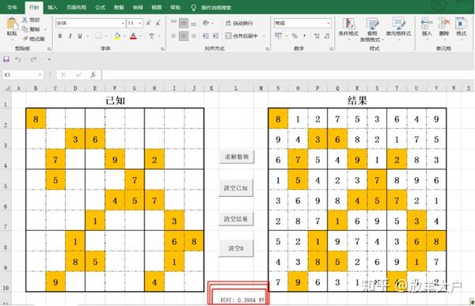Toggle align text right button
This screenshot has height=306, width=475.
click(x=193, y=36)
